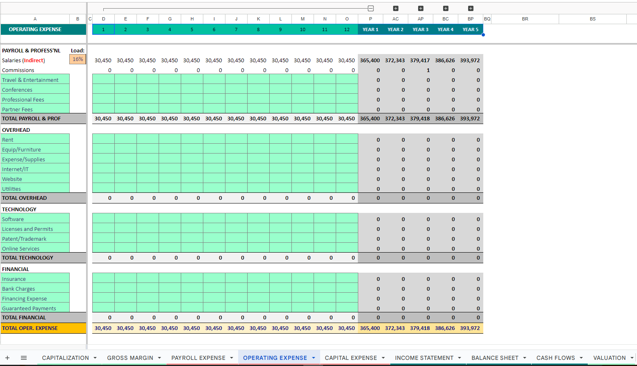Select the column P header
Screen dimensions: 637x366
[371, 19]
